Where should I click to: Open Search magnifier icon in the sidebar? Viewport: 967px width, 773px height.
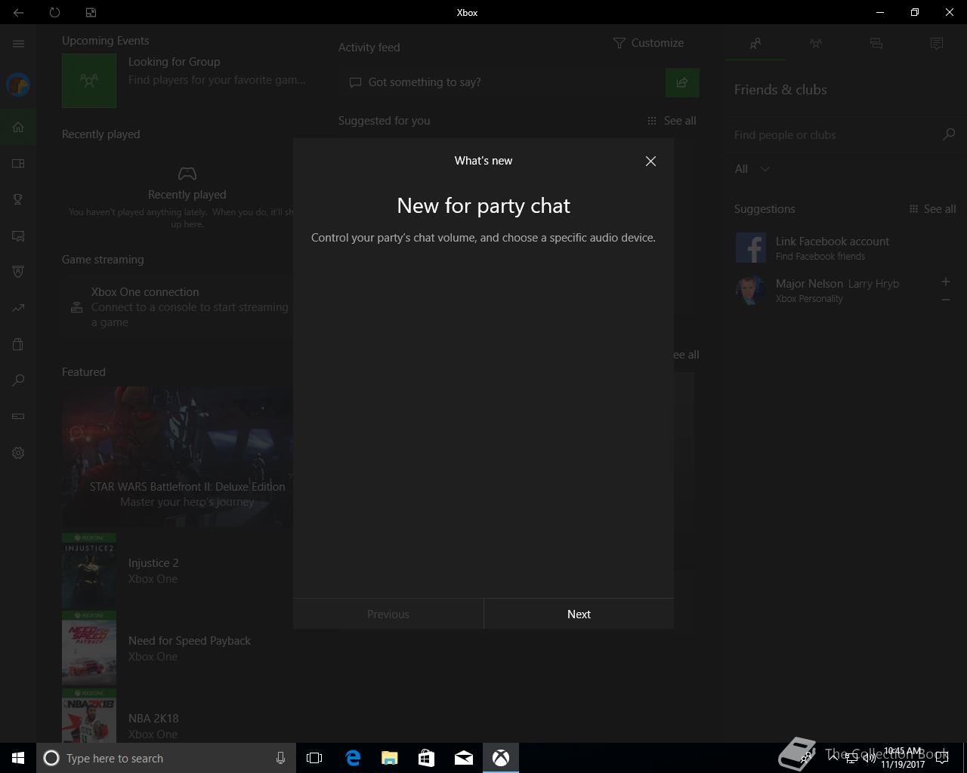click(x=18, y=380)
